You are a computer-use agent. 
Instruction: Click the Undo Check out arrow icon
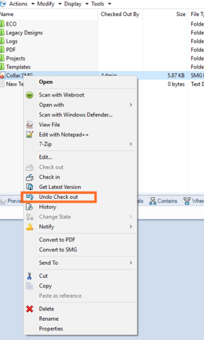[x=29, y=197]
